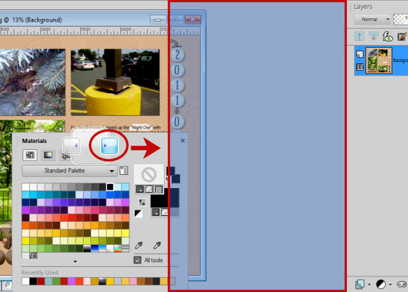The image size is (408, 292).
Task: Pick white from Recently Used
Action: tap(26, 281)
